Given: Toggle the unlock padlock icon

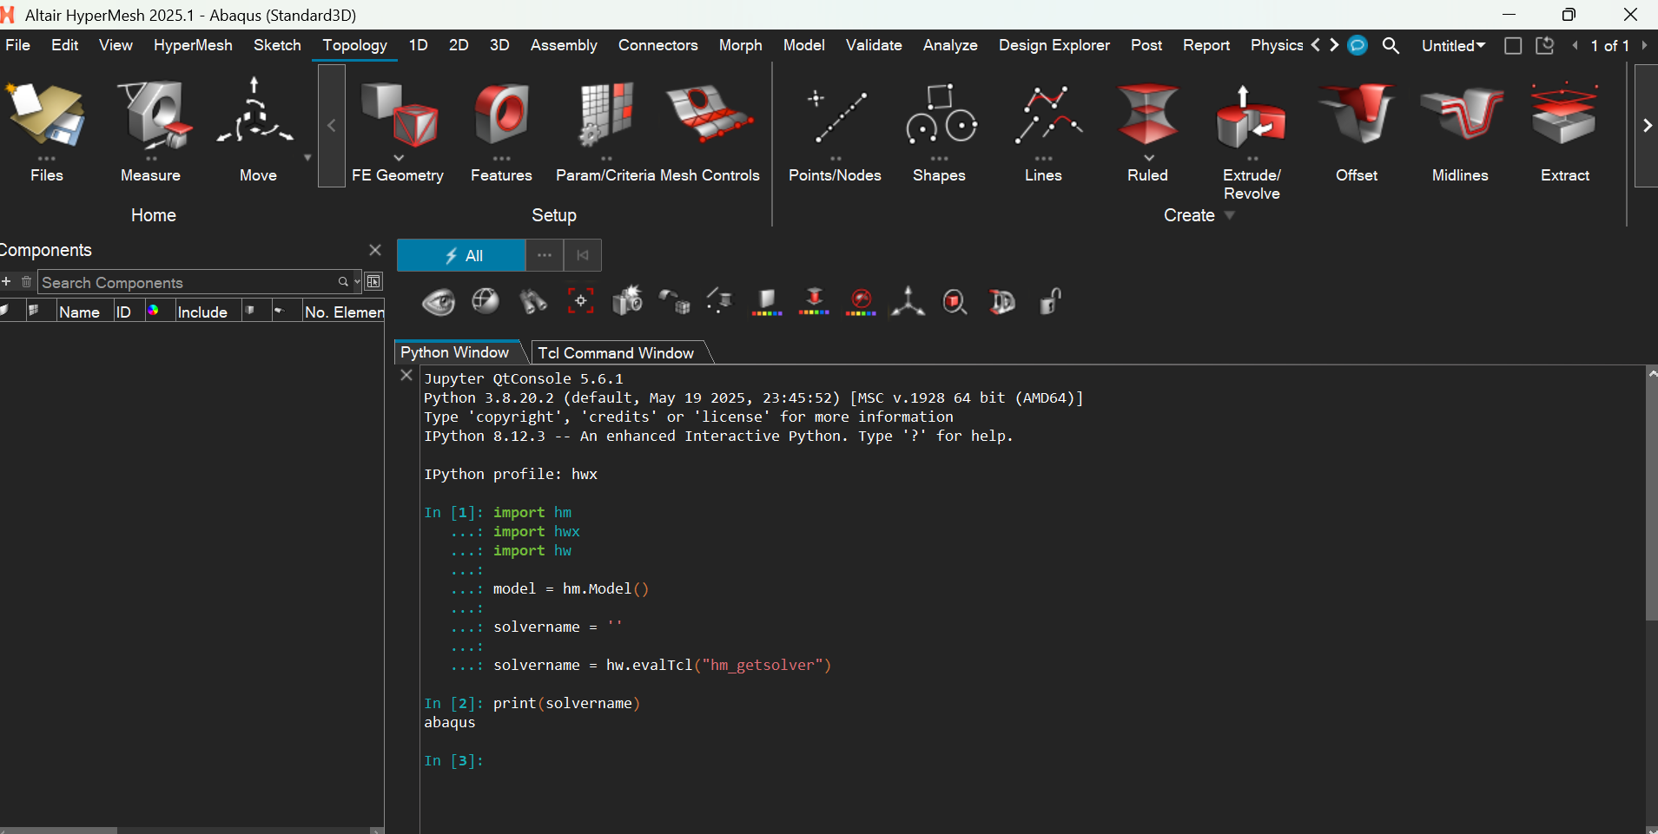Looking at the screenshot, I should tap(1050, 301).
